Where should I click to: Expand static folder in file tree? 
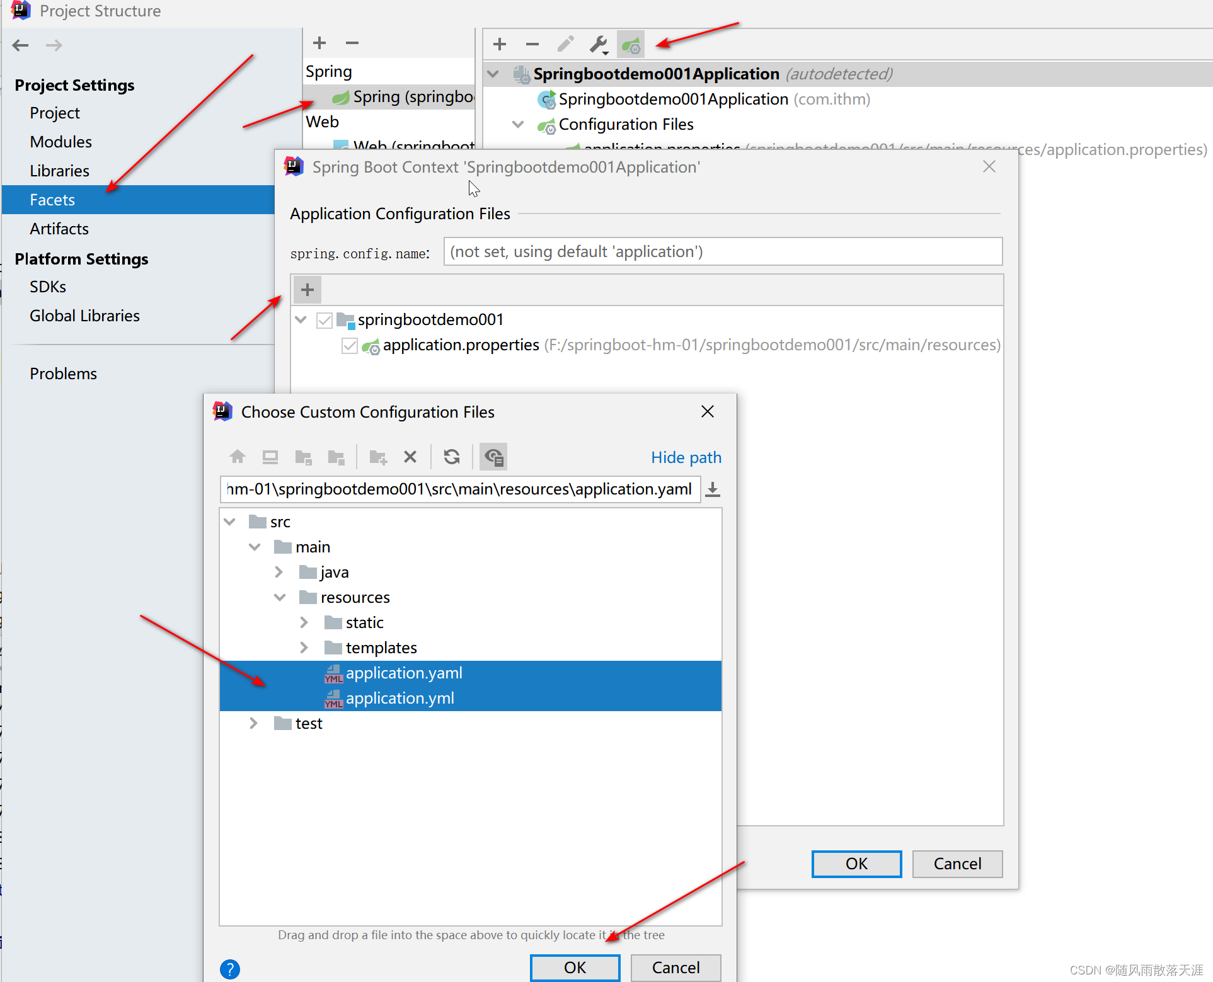point(304,622)
